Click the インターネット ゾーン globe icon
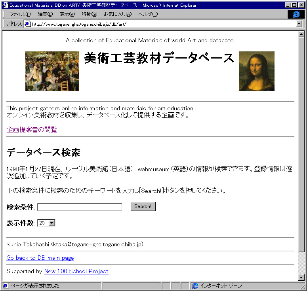The image size is (307, 291). [195, 286]
